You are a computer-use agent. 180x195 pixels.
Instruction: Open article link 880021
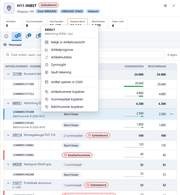[17, 103]
